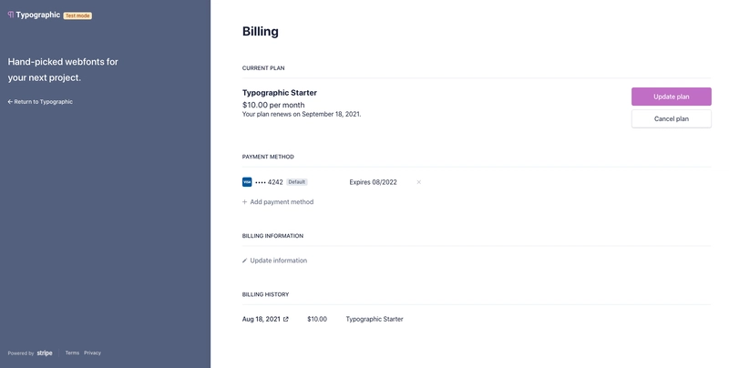Click Typographic Starter in the billing history row
Image resolution: width=729 pixels, height=368 pixels.
375,319
